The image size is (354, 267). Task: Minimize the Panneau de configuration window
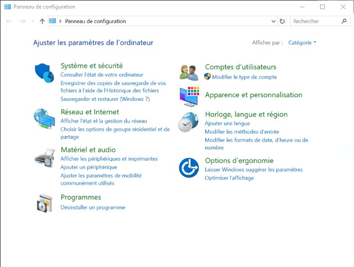pos(302,7)
